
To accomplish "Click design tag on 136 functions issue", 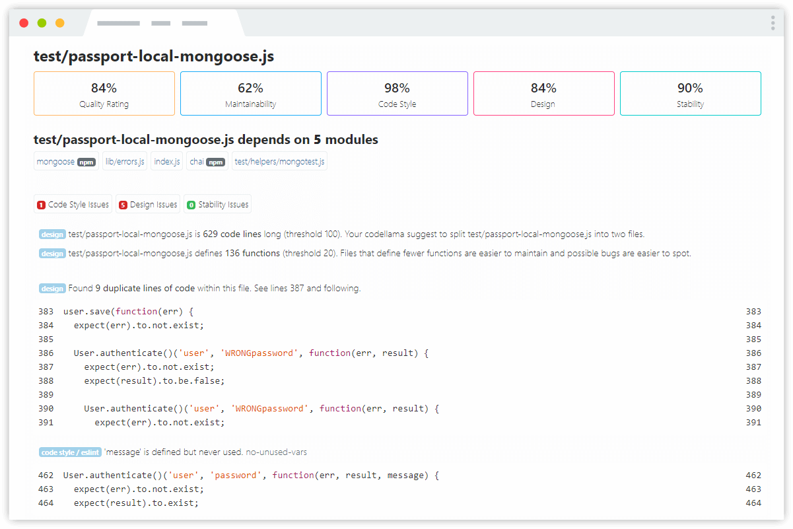I will coord(52,254).
